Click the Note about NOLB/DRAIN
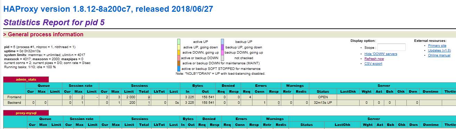This screenshot has height=129, width=456. (221, 74)
